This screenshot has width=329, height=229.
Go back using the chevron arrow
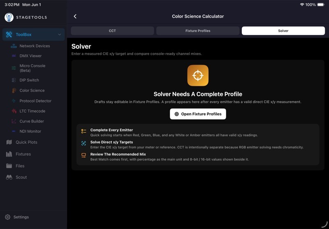(75, 16)
